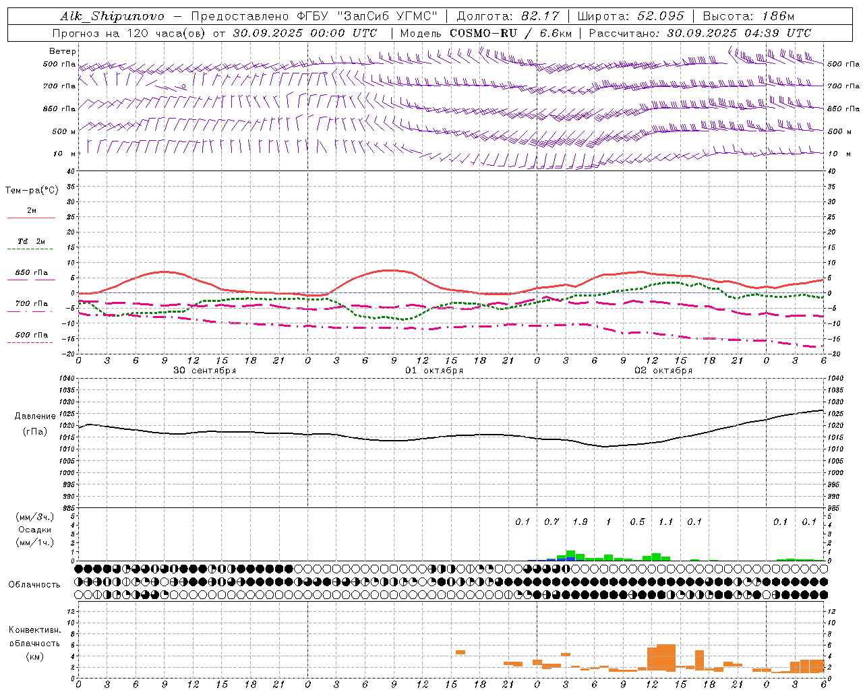The height and width of the screenshot is (690, 863).
Task: Click the (мм/3ч.) precipitation unit label
Action: pos(35,517)
